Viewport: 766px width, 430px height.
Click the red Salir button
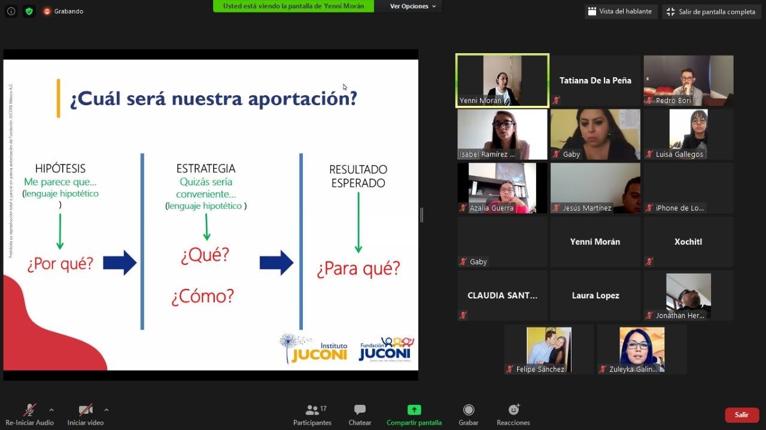(x=741, y=414)
